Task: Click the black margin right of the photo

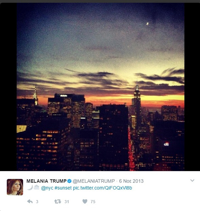Action: click(192, 87)
